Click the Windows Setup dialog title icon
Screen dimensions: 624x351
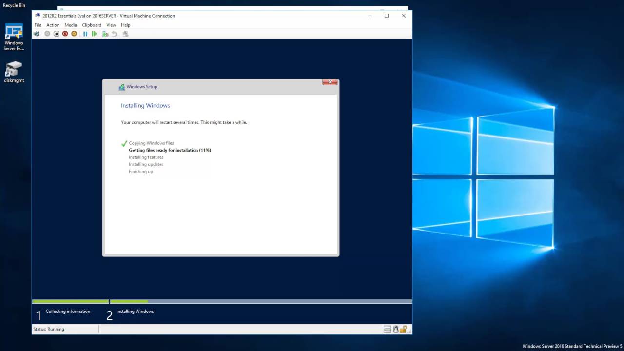tap(122, 87)
